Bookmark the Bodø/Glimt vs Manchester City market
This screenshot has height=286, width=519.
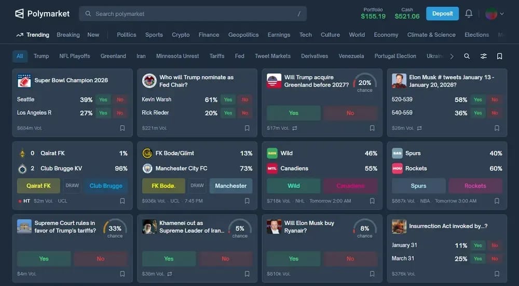[247, 201]
